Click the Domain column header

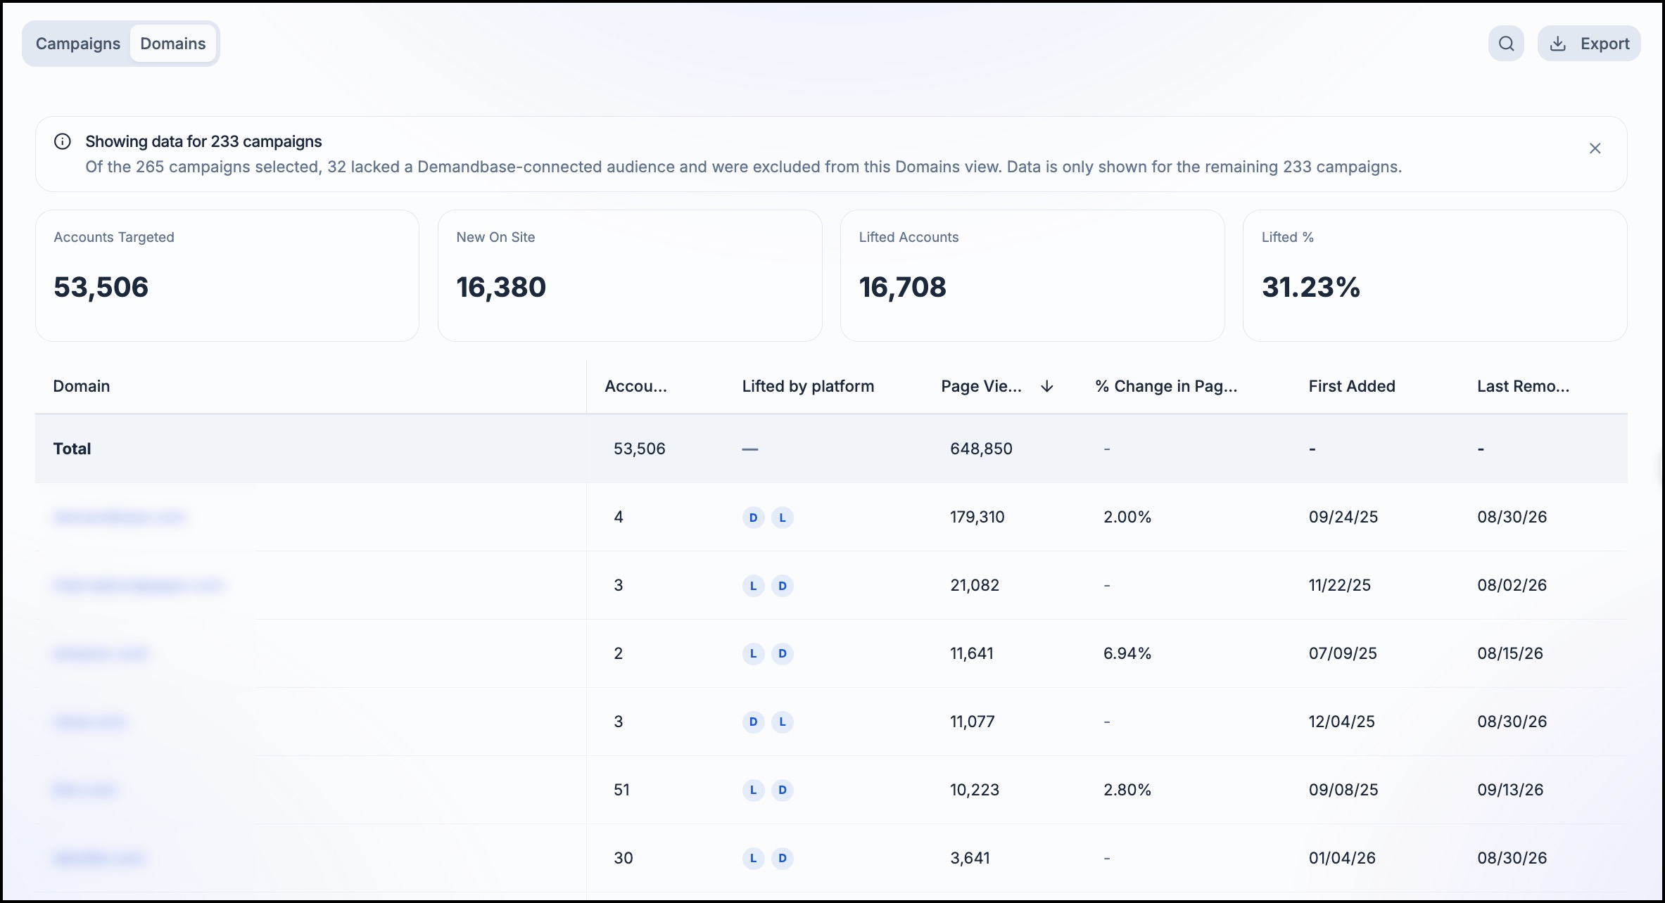[x=82, y=386]
